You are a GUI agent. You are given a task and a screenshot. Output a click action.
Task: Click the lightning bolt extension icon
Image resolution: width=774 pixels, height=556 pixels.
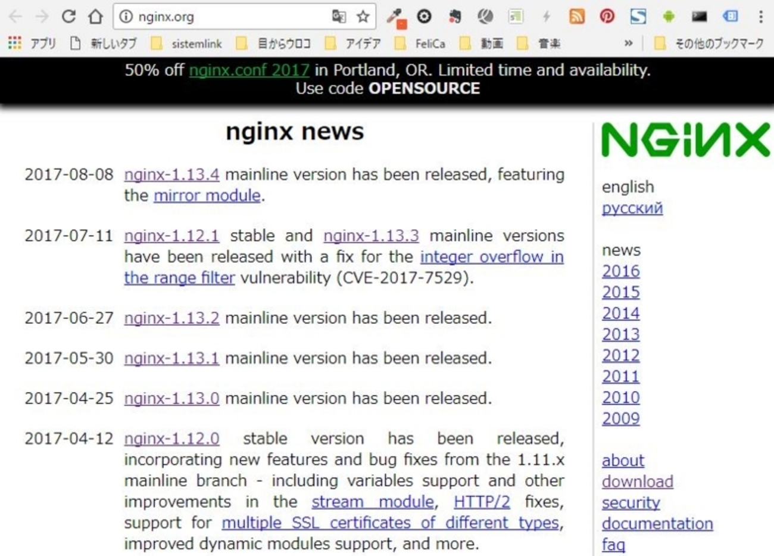point(546,17)
